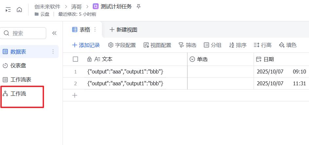Open the 行高 row height option
The image size is (309, 145).
pos(262,45)
